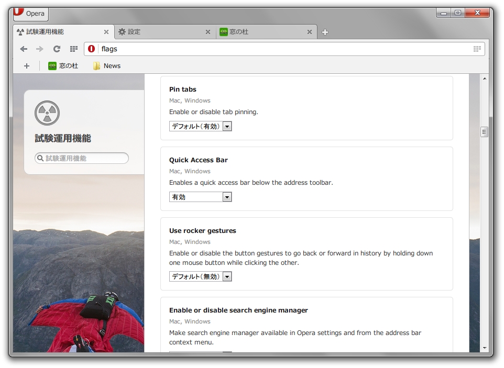The width and height of the screenshot is (504, 368).
Task: Click the gear favicon on the 設定 tab
Action: pos(121,31)
